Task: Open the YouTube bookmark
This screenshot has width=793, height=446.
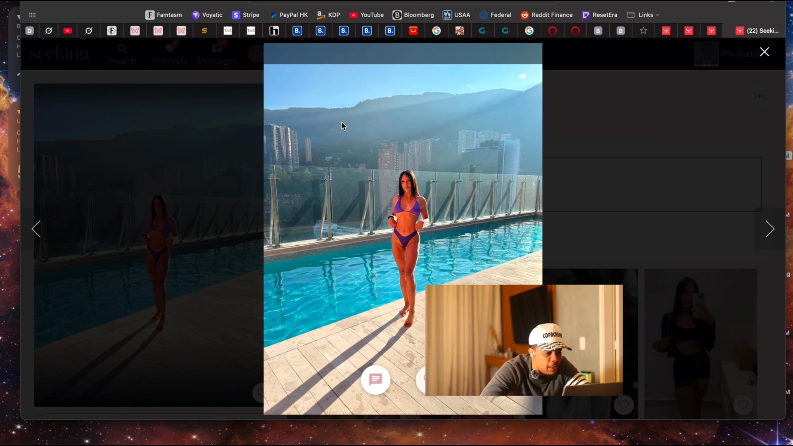Action: tap(366, 15)
